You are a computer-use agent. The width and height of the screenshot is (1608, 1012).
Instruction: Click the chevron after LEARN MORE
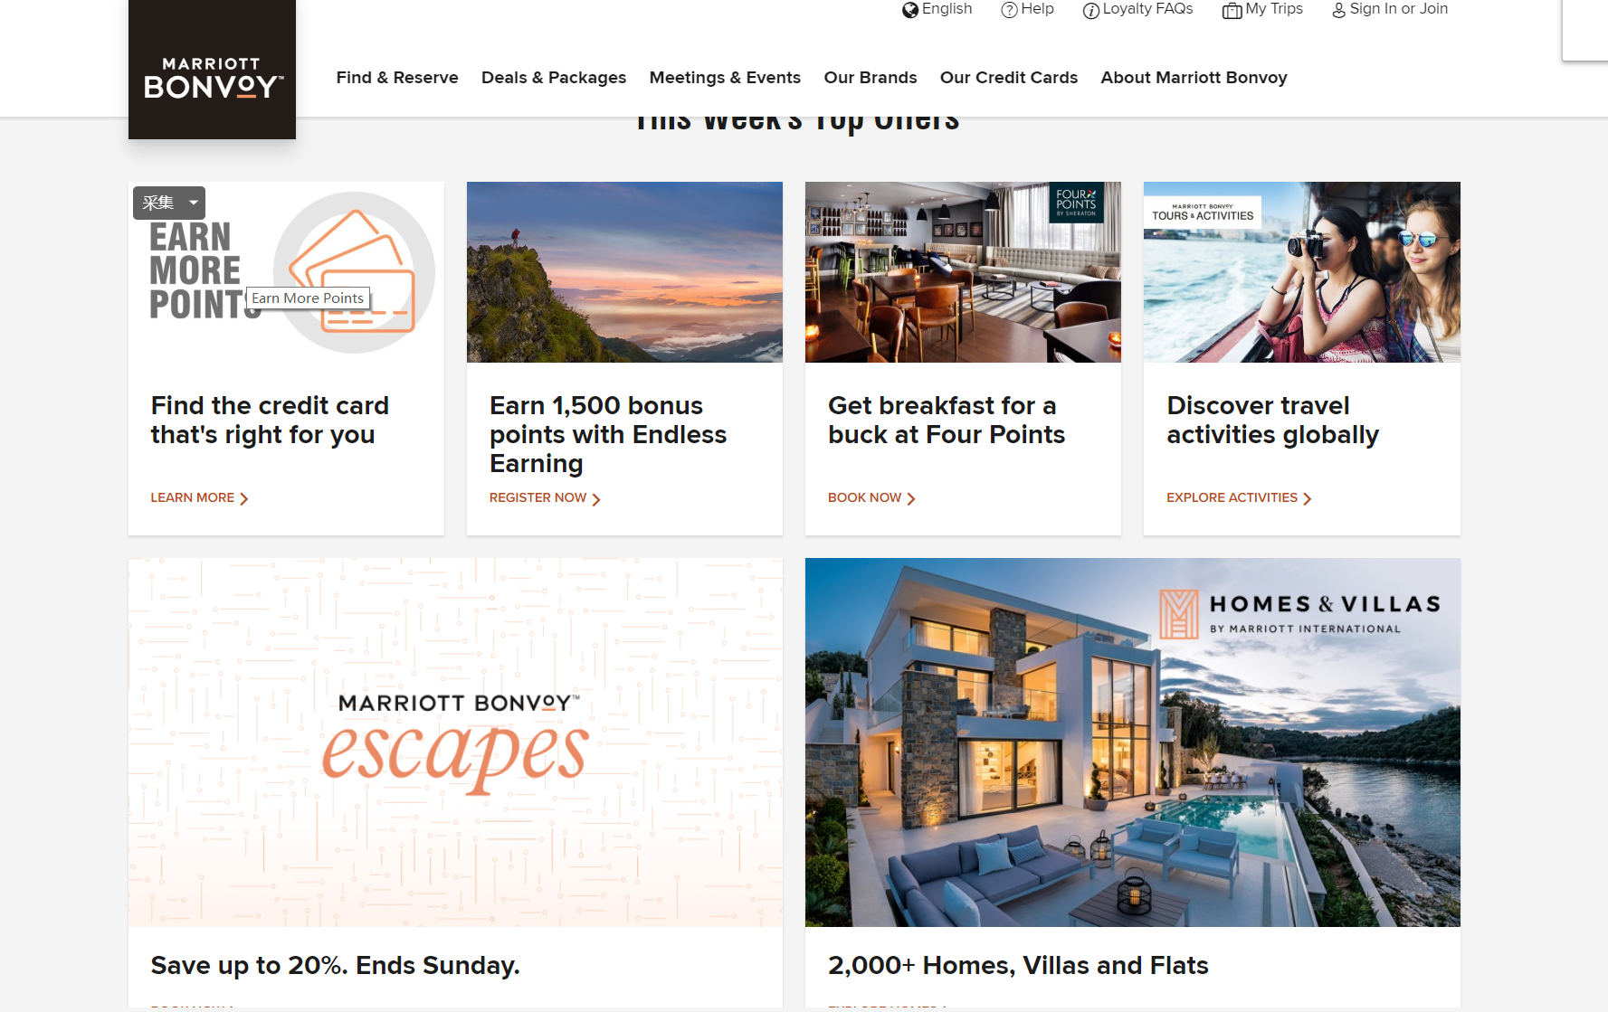[243, 499]
